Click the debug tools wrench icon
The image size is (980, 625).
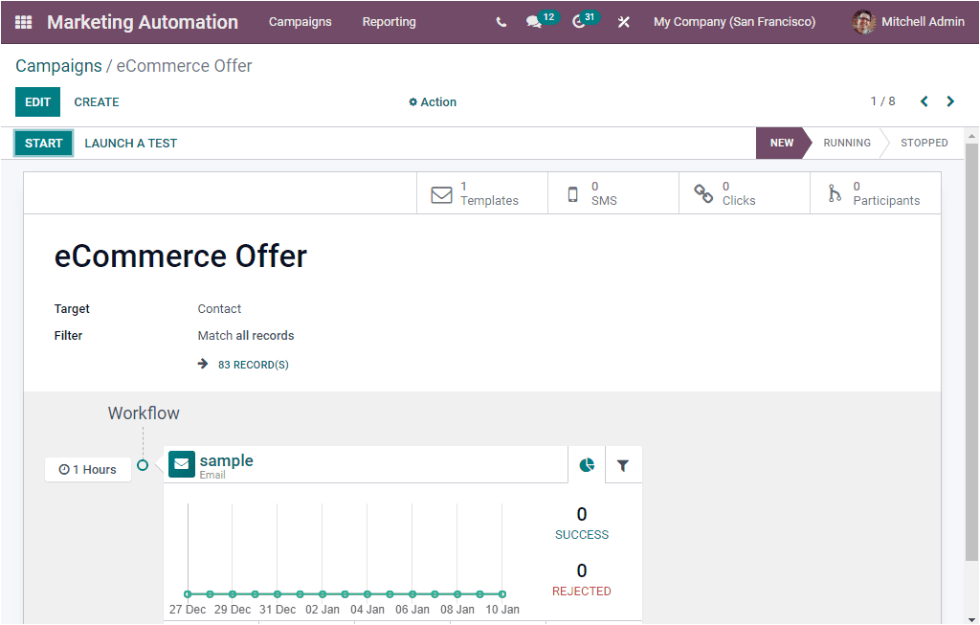click(x=624, y=22)
